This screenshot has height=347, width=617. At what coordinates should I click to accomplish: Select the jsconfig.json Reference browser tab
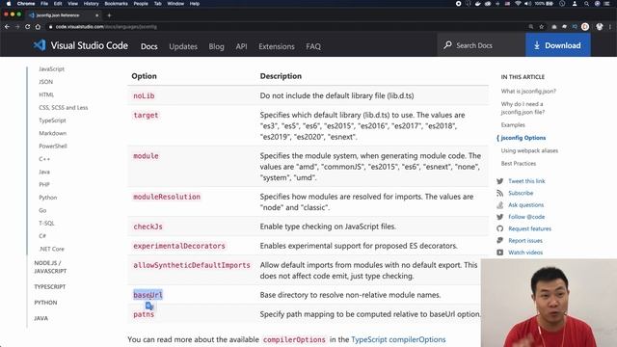(63, 15)
